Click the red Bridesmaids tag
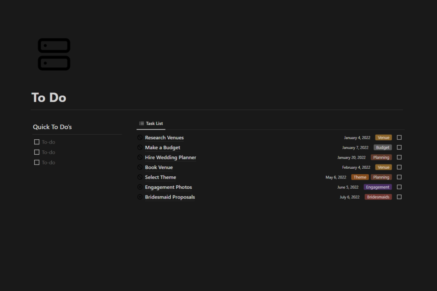437x291 pixels. [378, 197]
